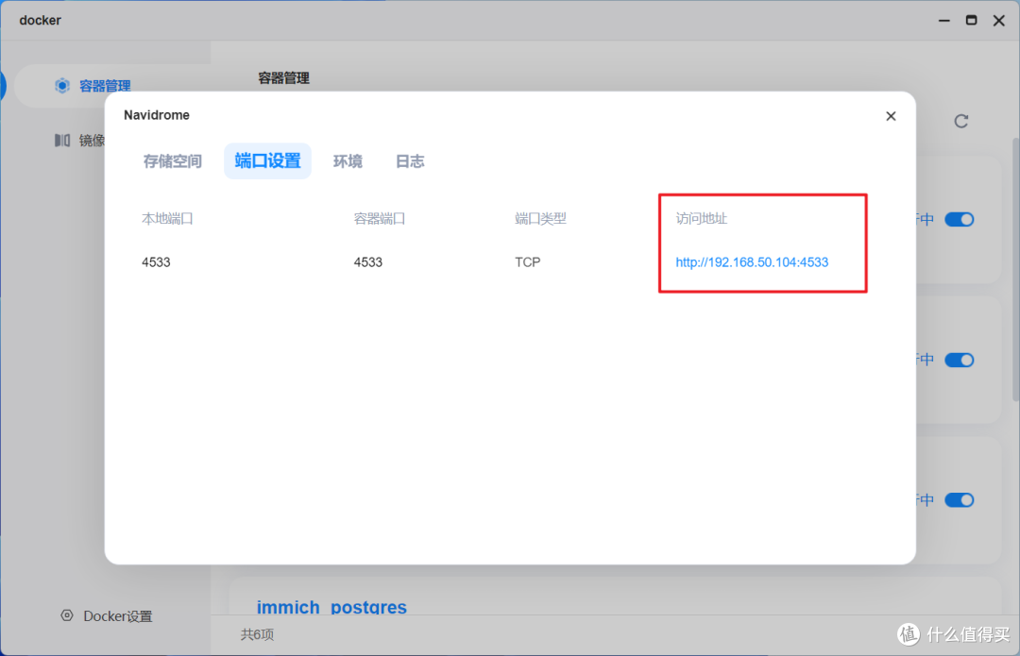Toggle the third container running switch

pos(959,500)
